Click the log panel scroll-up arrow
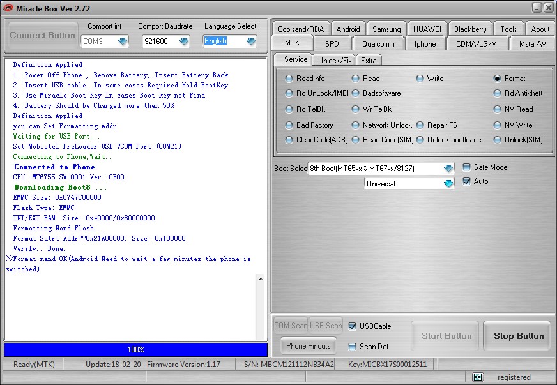This screenshot has height=385, width=557. pos(261,279)
